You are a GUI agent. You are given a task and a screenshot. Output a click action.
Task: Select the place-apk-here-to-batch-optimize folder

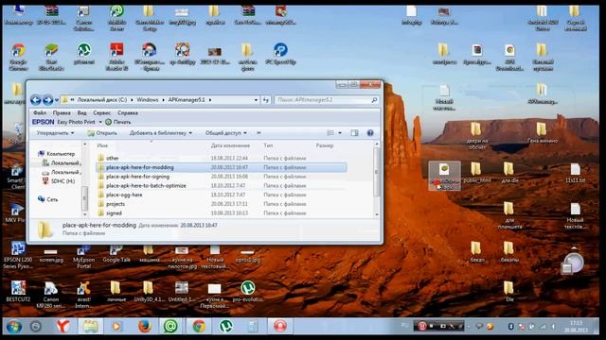click(221, 186)
